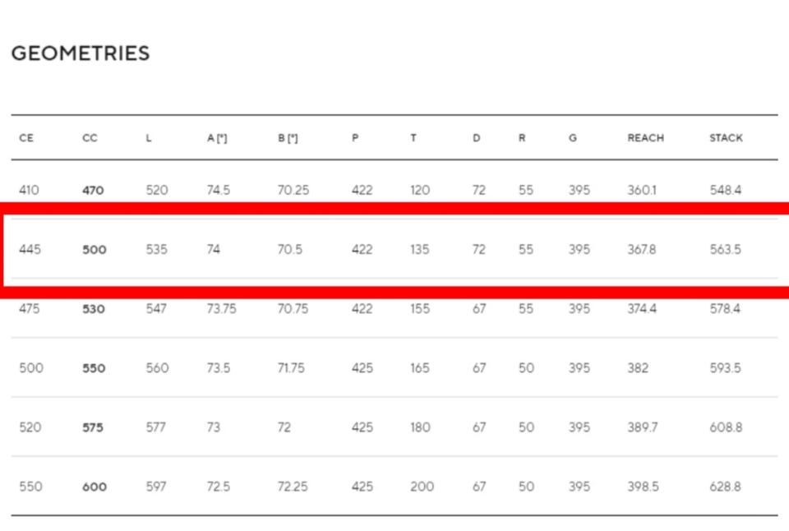The width and height of the screenshot is (789, 531).
Task: Select bold size 500 in highlighted row
Action: 94,250
